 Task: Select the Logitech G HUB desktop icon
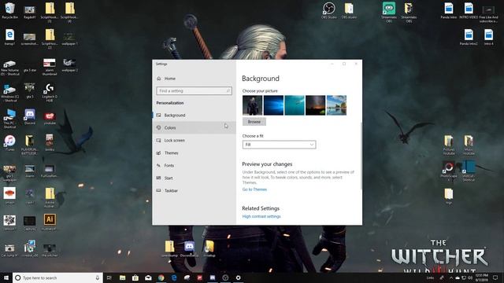click(x=50, y=93)
